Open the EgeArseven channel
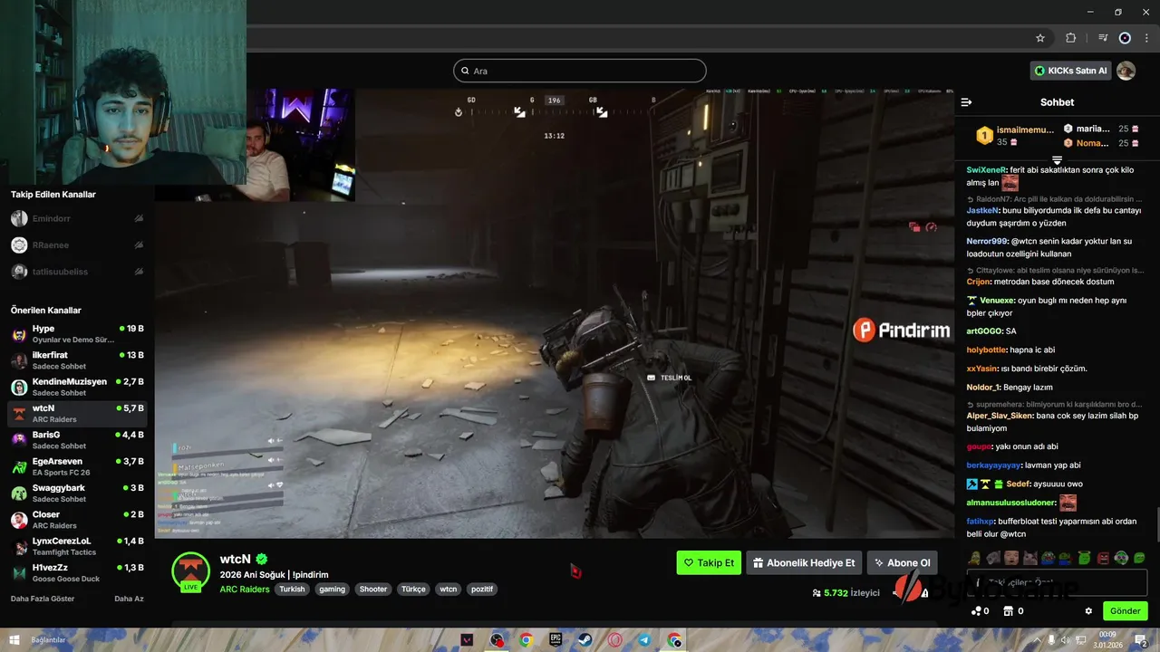 (77, 466)
